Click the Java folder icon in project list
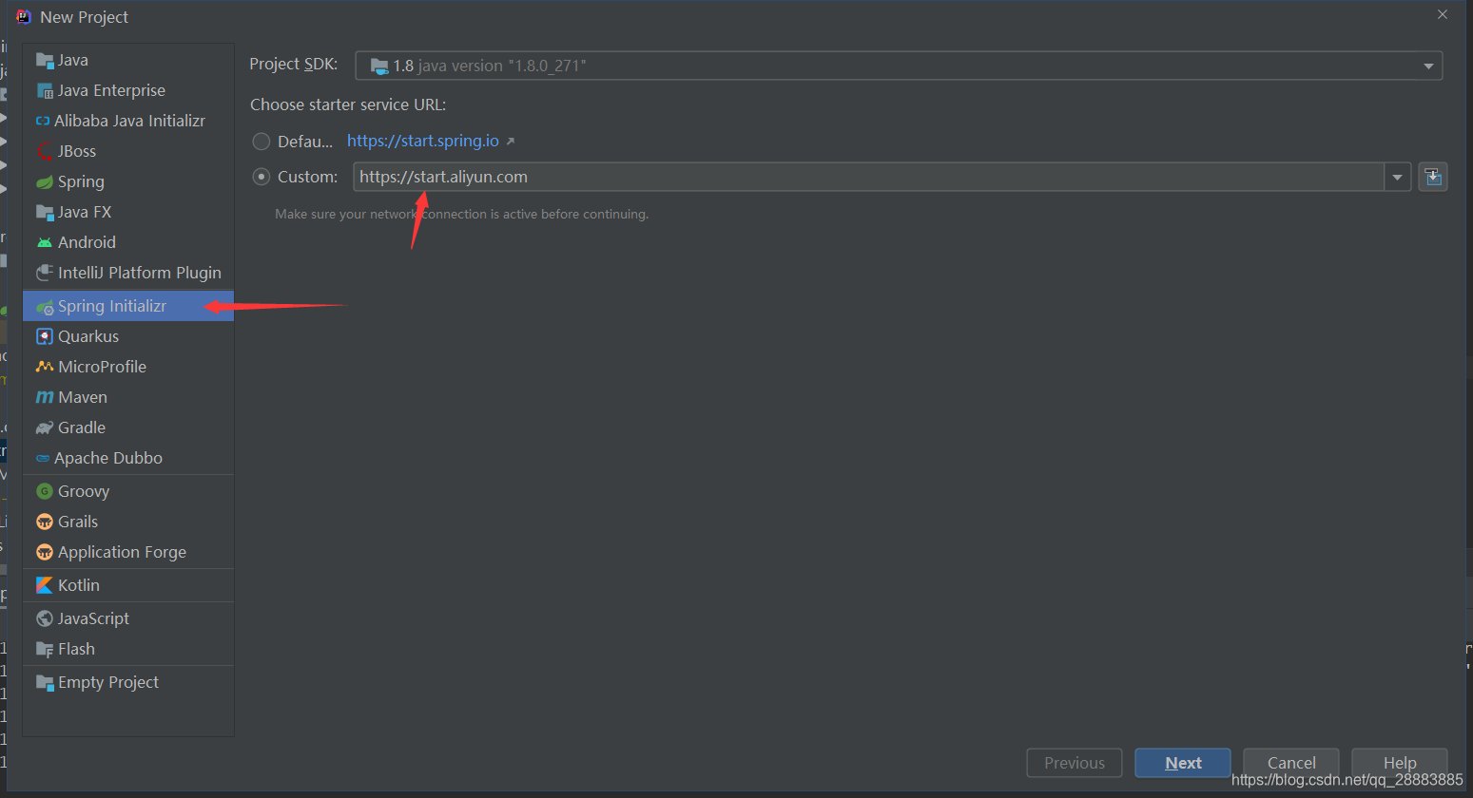 [45, 61]
